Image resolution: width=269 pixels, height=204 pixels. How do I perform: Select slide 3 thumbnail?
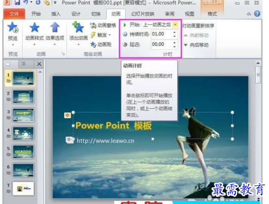(x=23, y=115)
